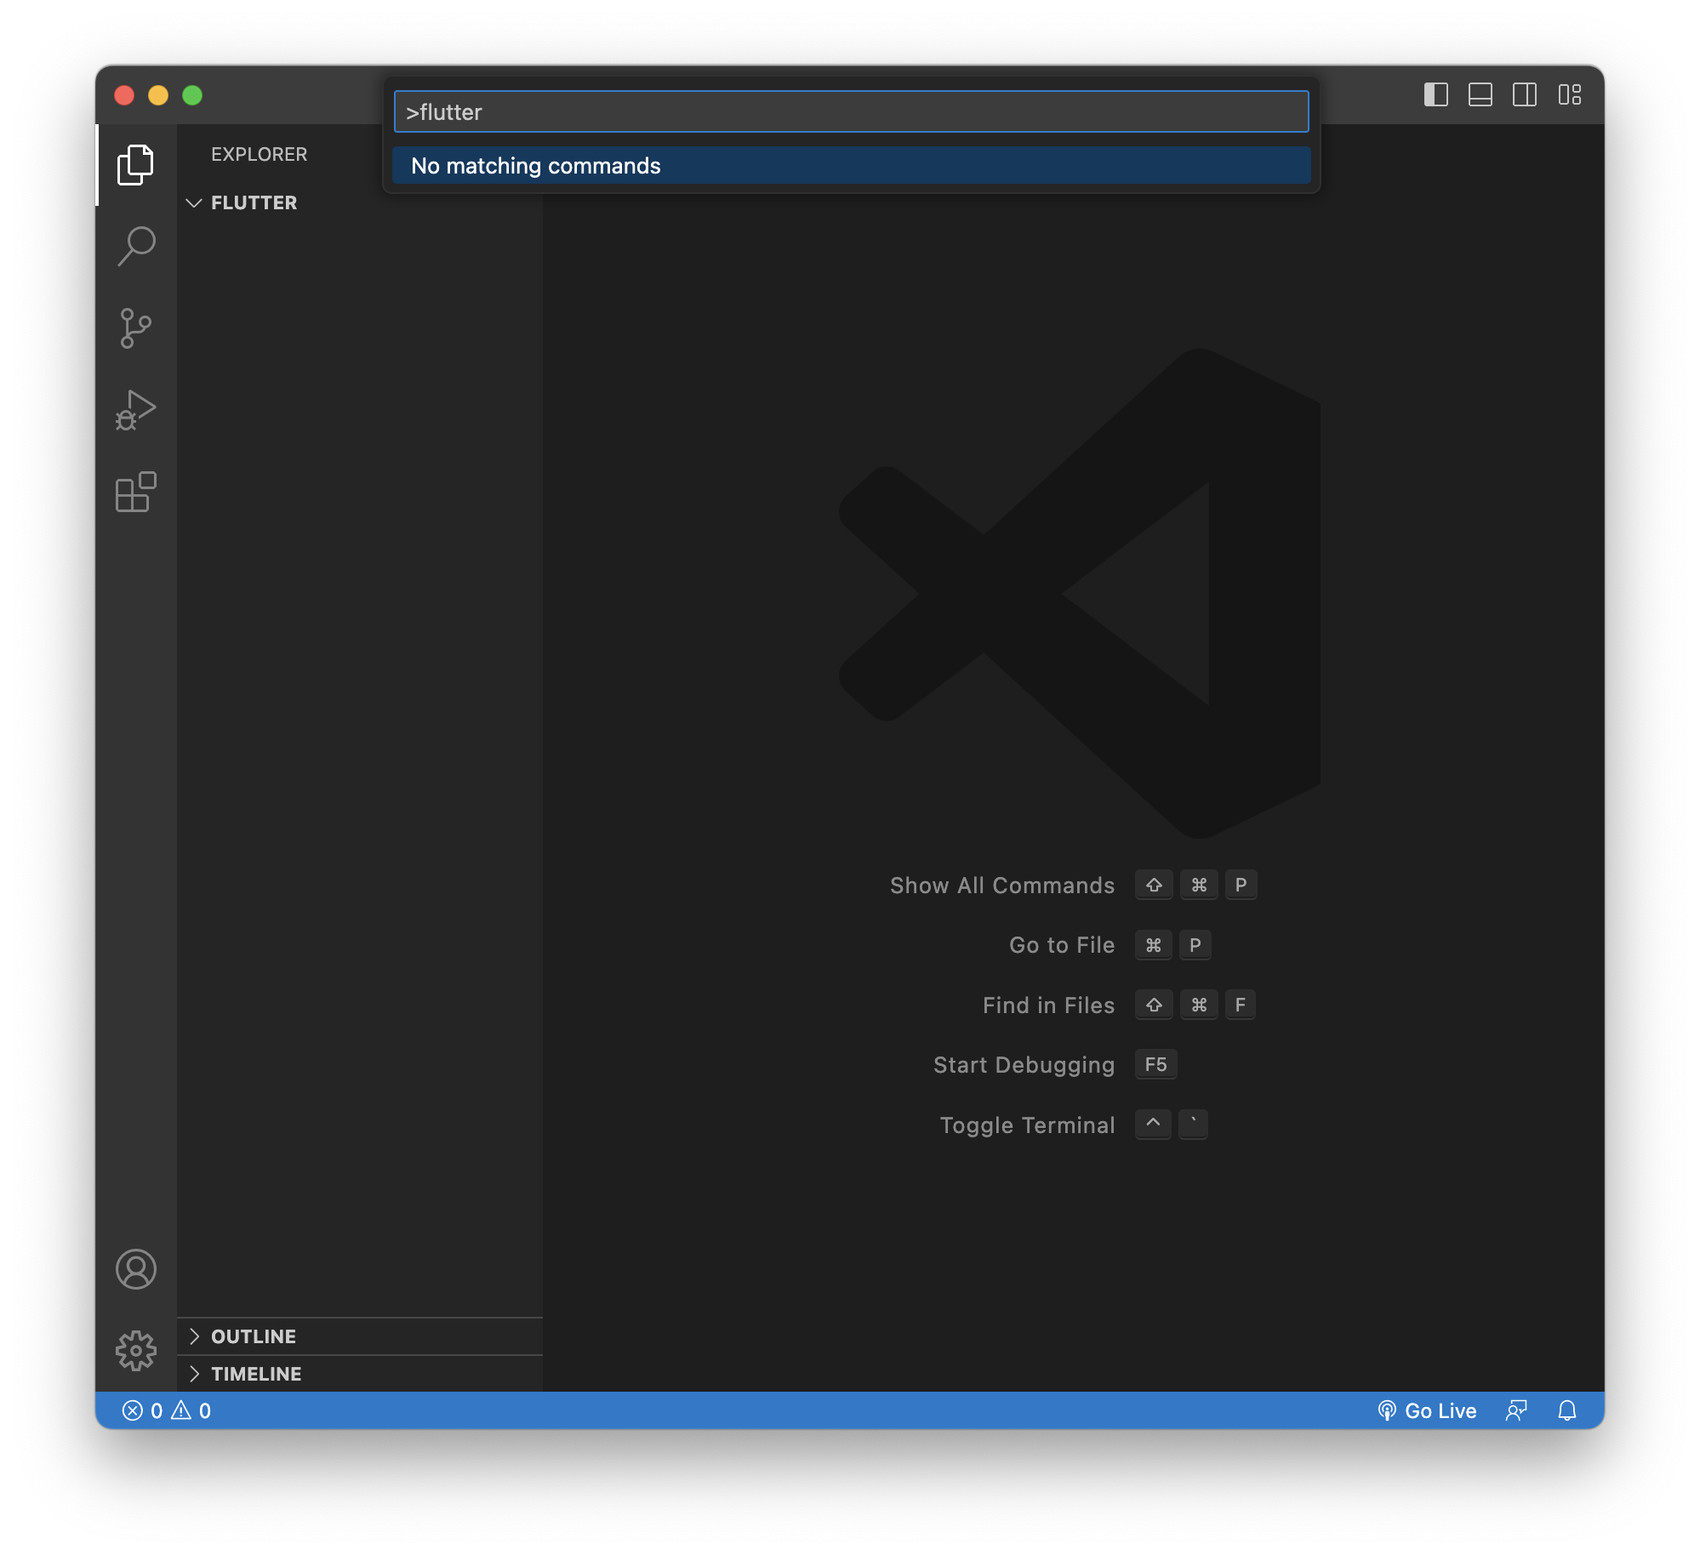Click the command palette input field
Image resolution: width=1700 pixels, height=1555 pixels.
point(851,111)
